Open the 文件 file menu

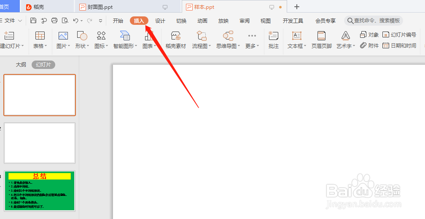[12, 21]
